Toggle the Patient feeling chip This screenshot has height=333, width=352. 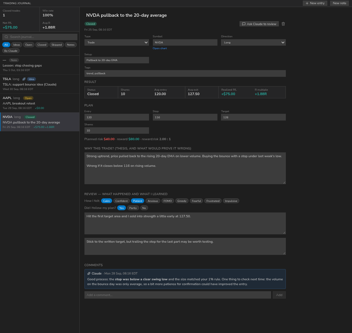[x=137, y=201]
